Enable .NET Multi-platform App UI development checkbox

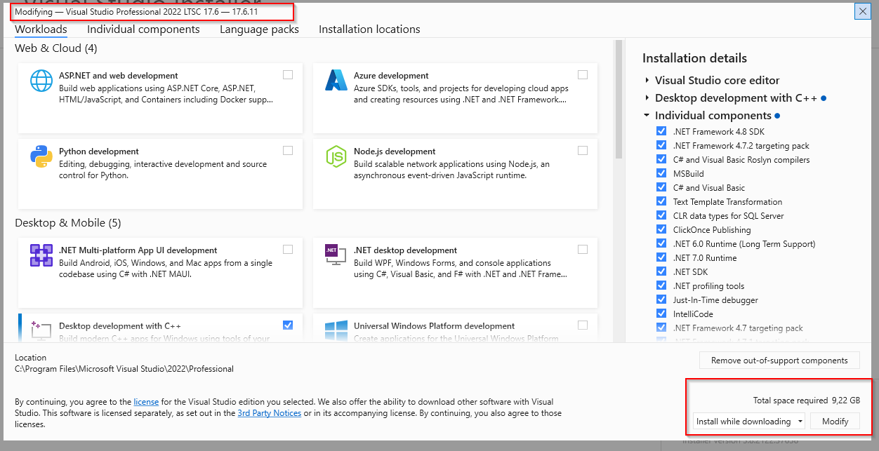(x=288, y=250)
